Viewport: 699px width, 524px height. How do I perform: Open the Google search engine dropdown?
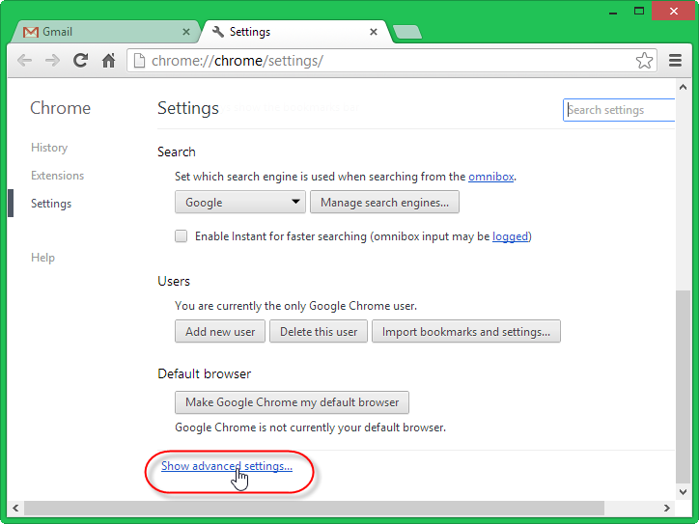tap(239, 203)
